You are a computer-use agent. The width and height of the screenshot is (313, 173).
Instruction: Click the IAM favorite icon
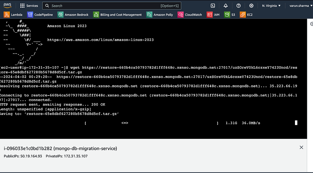(209, 15)
